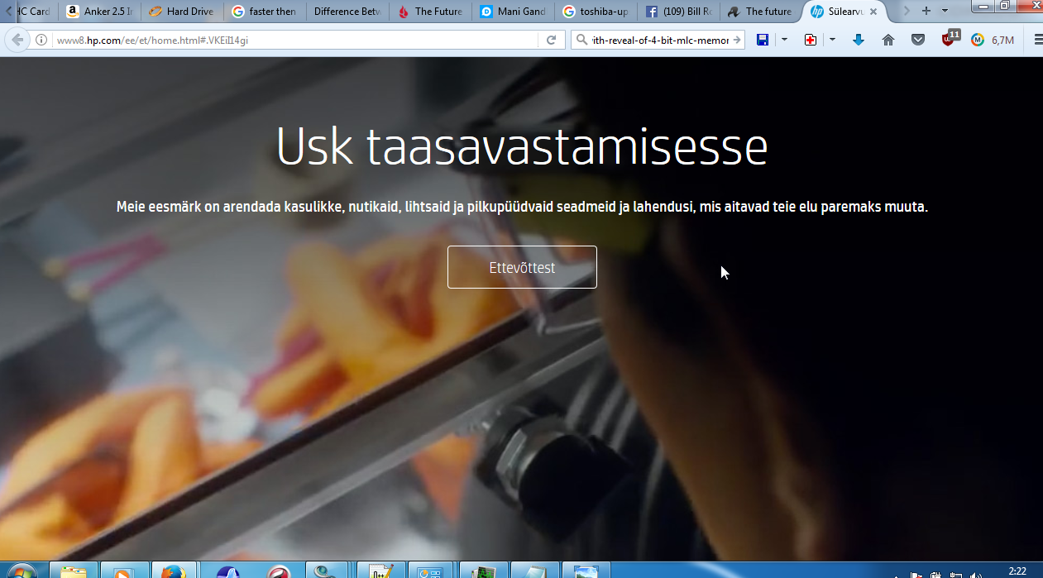This screenshot has height=578, width=1043.
Task: Click the Pocket save icon
Action: (x=918, y=40)
